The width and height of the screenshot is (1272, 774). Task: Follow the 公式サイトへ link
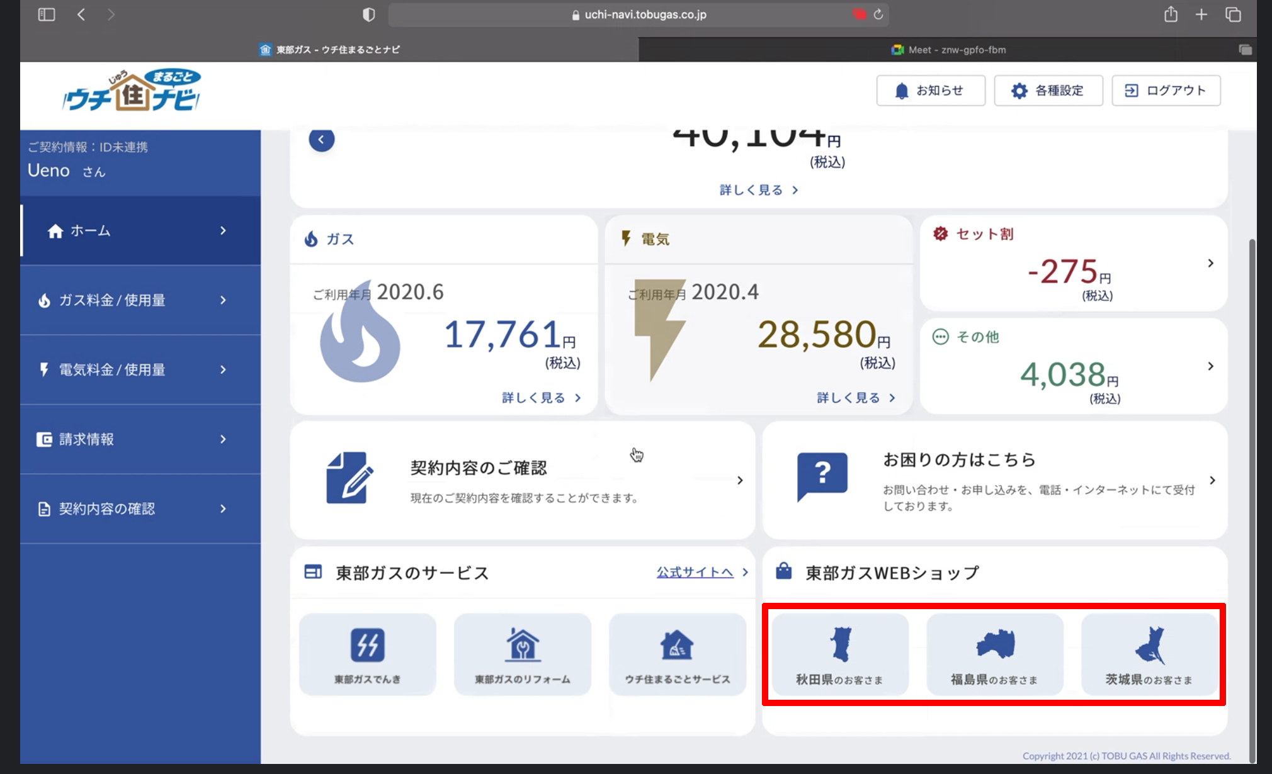(695, 572)
